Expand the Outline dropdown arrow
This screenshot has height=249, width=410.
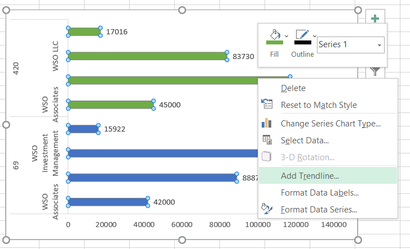pos(315,36)
